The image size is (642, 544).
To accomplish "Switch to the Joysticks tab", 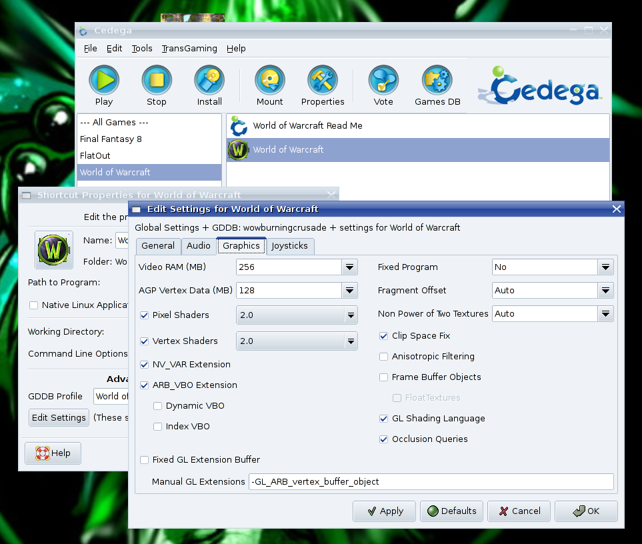I will click(290, 246).
